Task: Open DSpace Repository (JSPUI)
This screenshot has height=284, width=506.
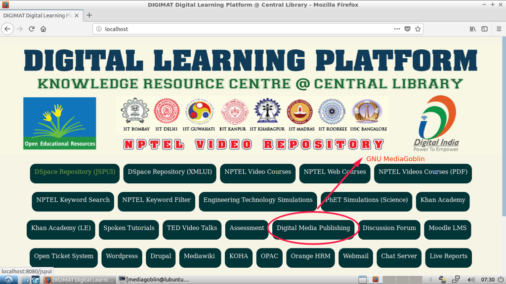Action: [74, 172]
